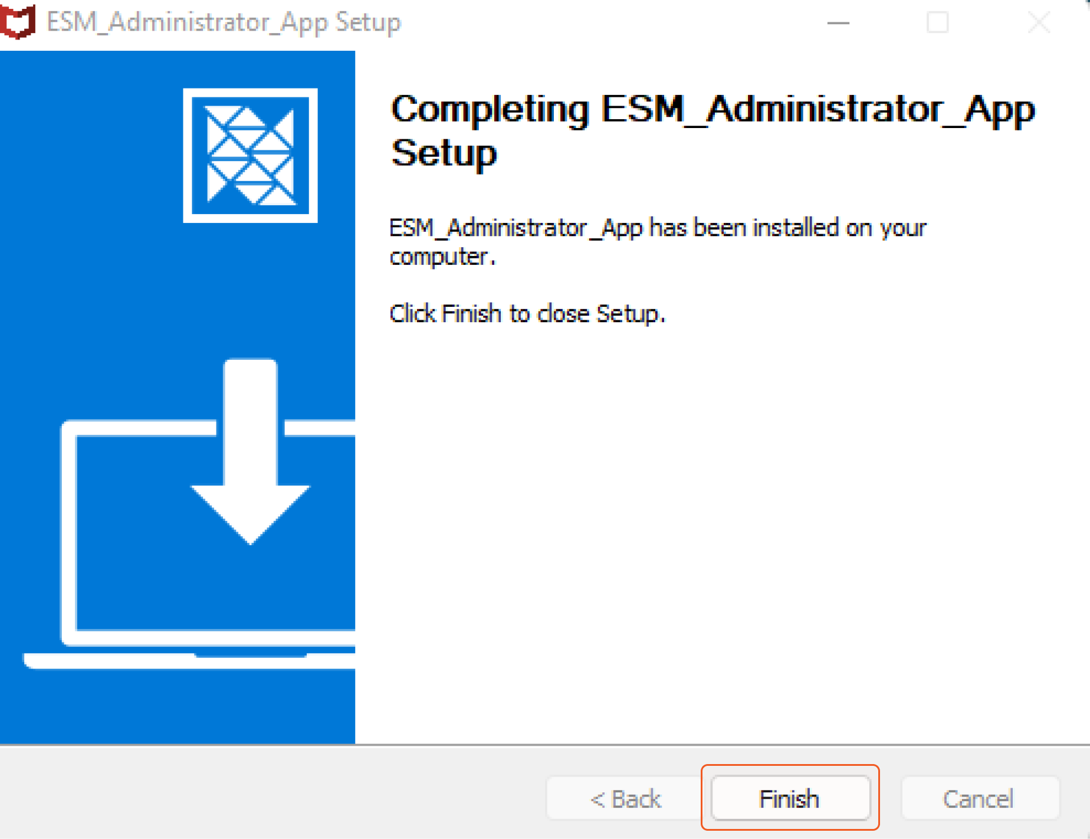Click empty gray footer left of Back
Screen dimensions: 1090x839
pos(265,797)
